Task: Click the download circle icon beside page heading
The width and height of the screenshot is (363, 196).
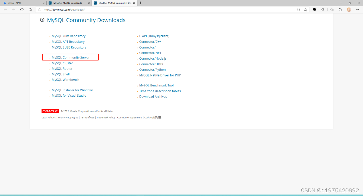Action: click(42, 20)
